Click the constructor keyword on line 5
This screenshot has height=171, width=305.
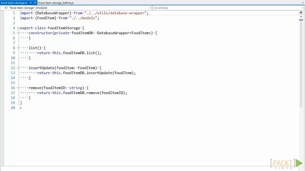(40, 33)
